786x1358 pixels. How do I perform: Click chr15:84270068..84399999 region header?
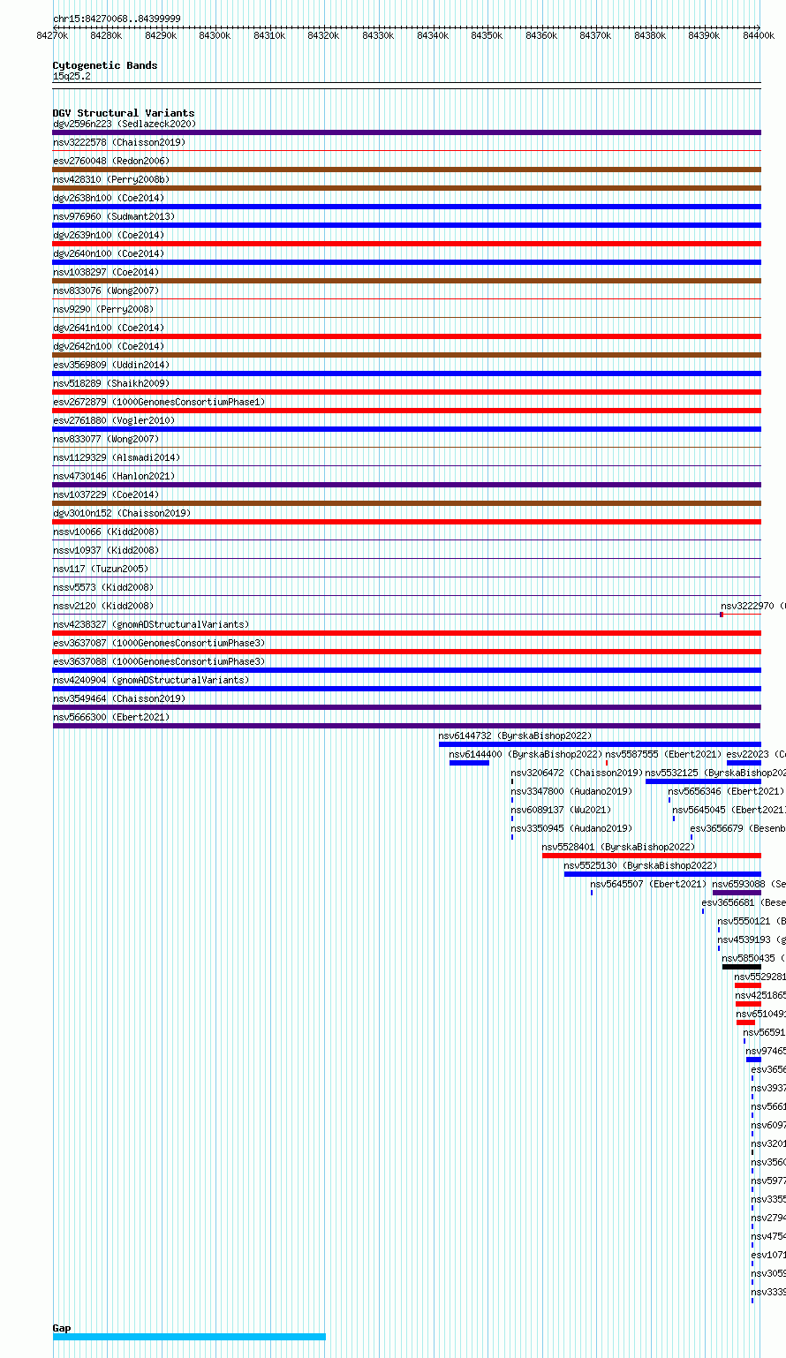pos(117,19)
